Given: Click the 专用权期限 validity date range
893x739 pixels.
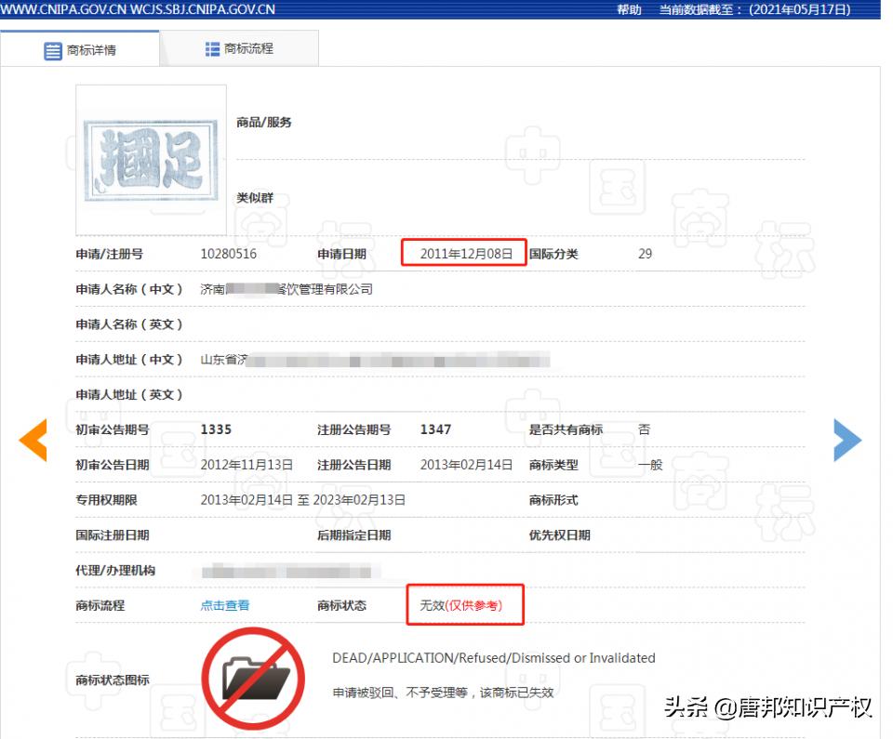Looking at the screenshot, I should pyautogui.click(x=307, y=499).
